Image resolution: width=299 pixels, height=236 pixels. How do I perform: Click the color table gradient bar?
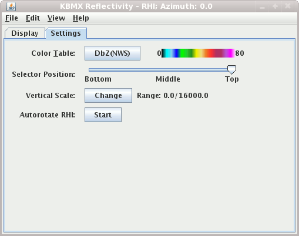point(198,53)
